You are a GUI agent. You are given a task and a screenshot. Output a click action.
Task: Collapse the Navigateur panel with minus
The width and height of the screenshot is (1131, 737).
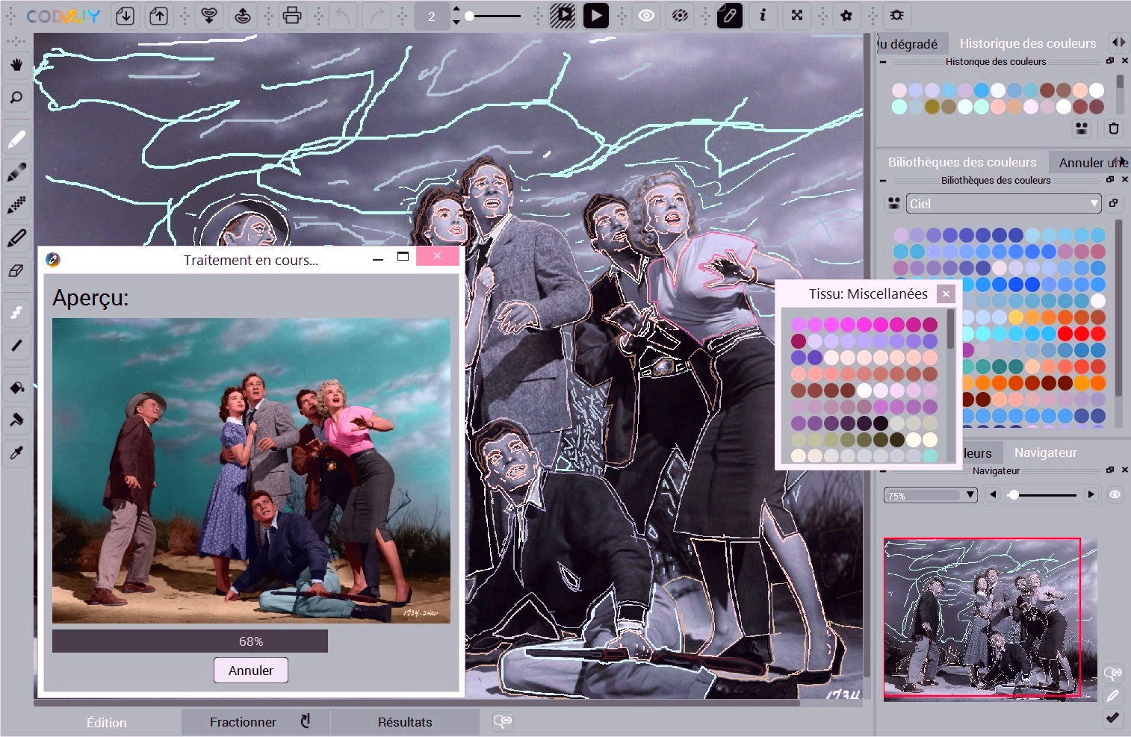point(883,470)
